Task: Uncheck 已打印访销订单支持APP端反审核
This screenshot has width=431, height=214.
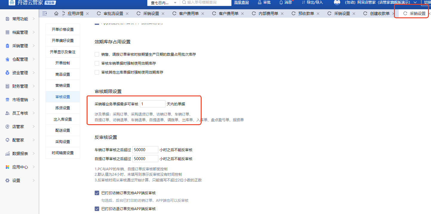Action: point(97,193)
